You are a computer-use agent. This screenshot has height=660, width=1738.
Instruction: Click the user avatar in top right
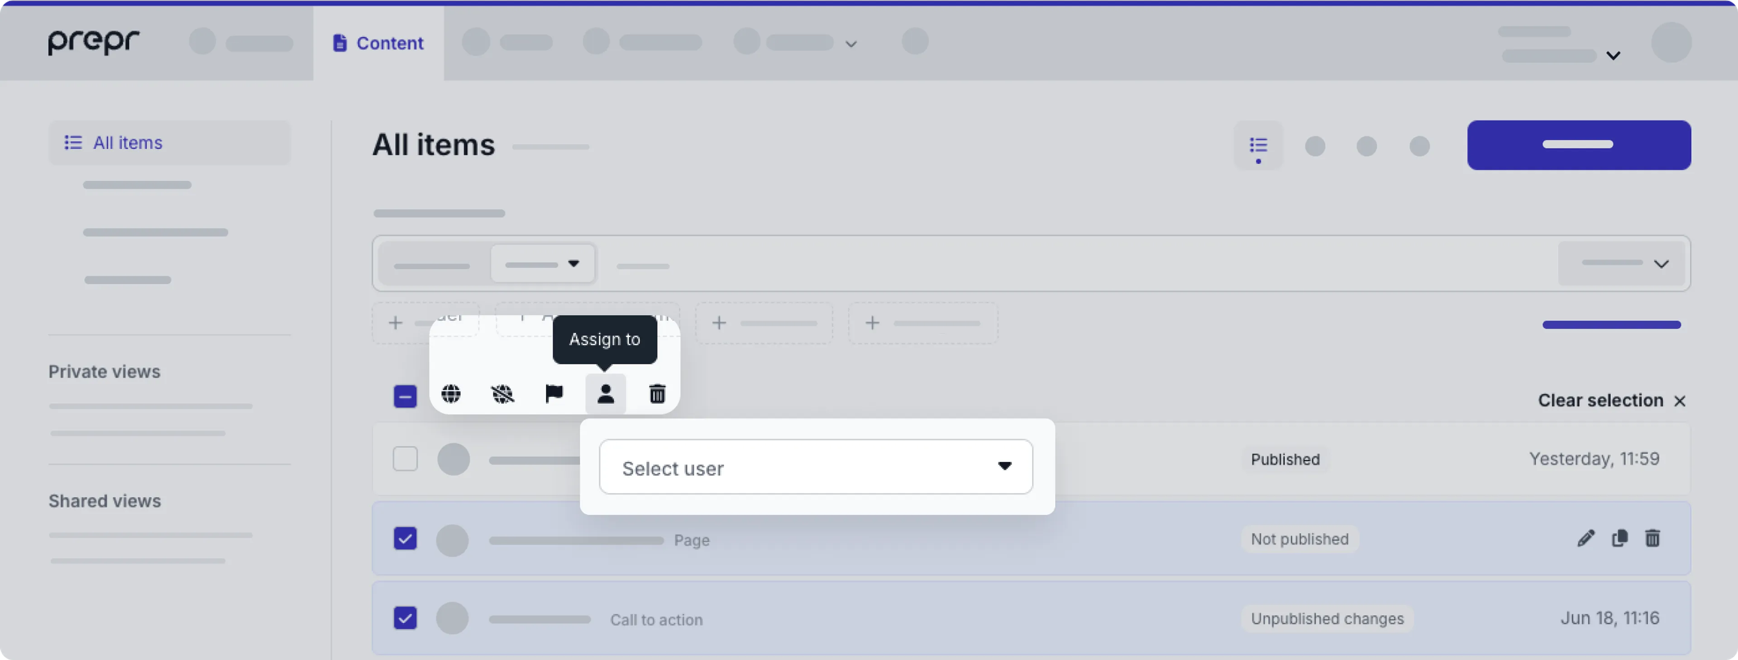tap(1671, 42)
